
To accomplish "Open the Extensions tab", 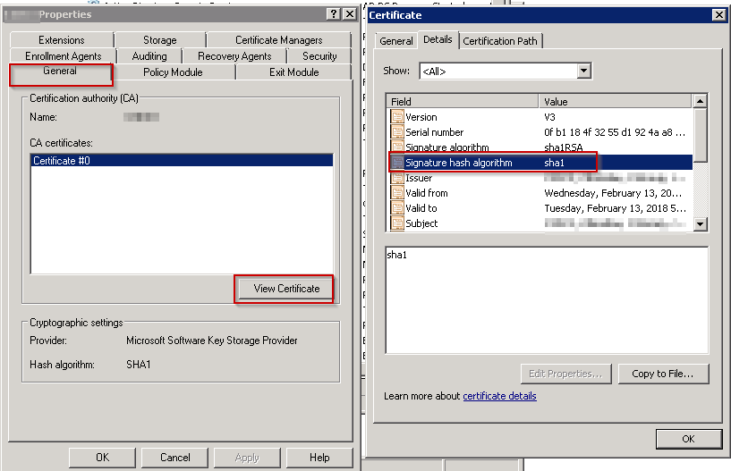I will [62, 40].
